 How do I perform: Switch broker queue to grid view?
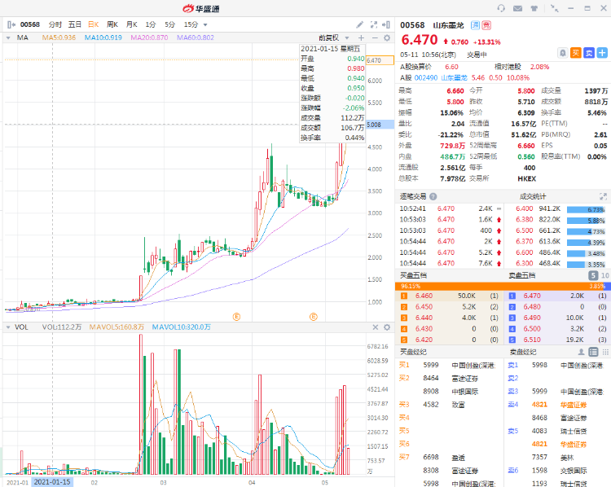coord(605,352)
